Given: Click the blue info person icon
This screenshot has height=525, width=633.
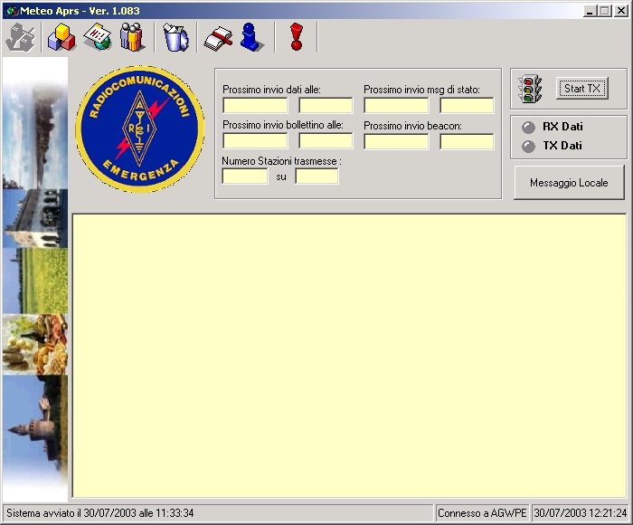Looking at the screenshot, I should (x=252, y=37).
